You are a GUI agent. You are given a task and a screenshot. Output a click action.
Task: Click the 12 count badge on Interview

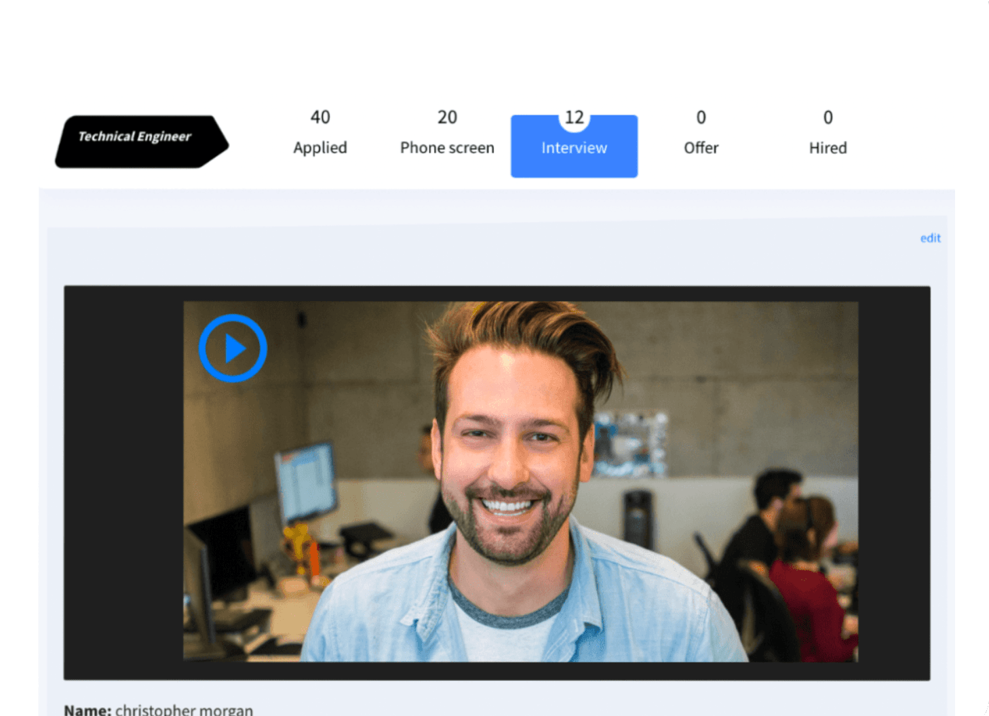coord(574,118)
